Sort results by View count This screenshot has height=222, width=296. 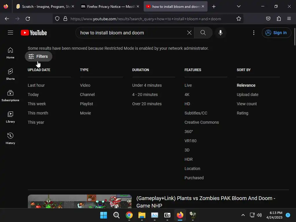(x=247, y=104)
